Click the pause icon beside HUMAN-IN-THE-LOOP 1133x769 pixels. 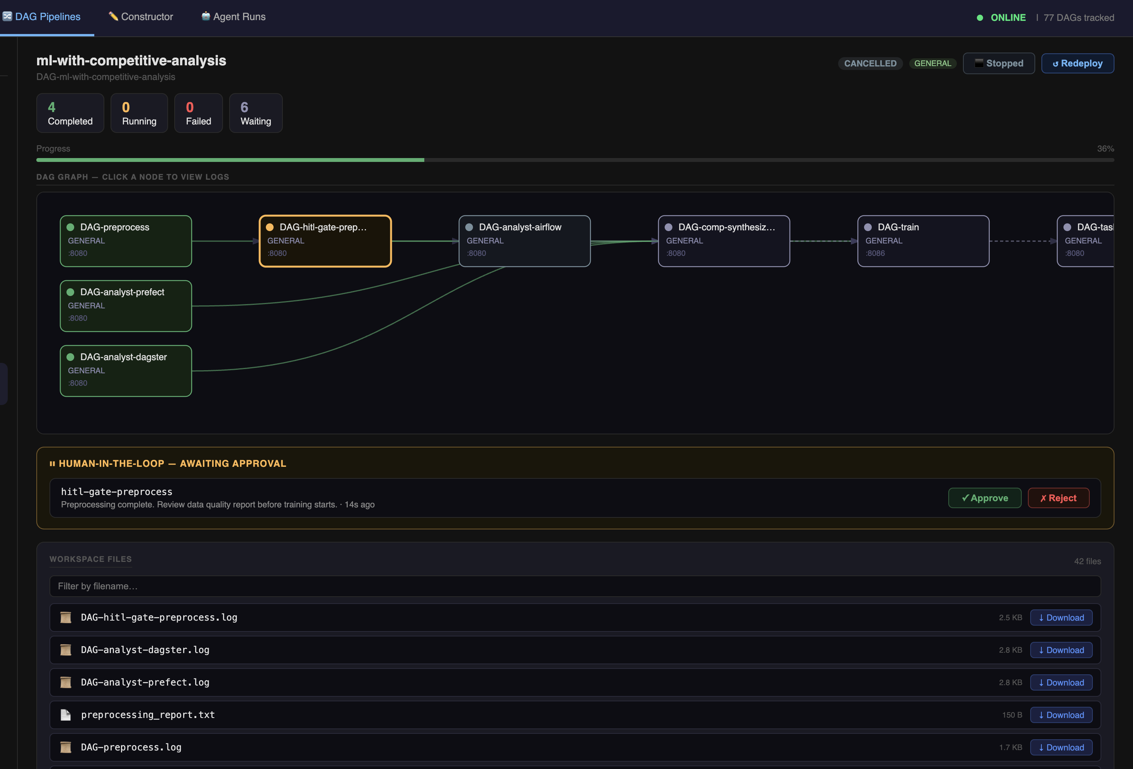(52, 464)
